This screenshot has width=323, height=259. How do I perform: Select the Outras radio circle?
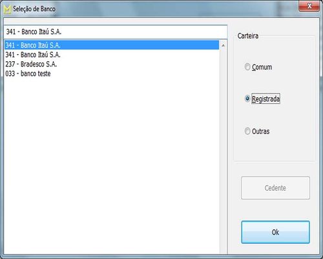pos(247,131)
